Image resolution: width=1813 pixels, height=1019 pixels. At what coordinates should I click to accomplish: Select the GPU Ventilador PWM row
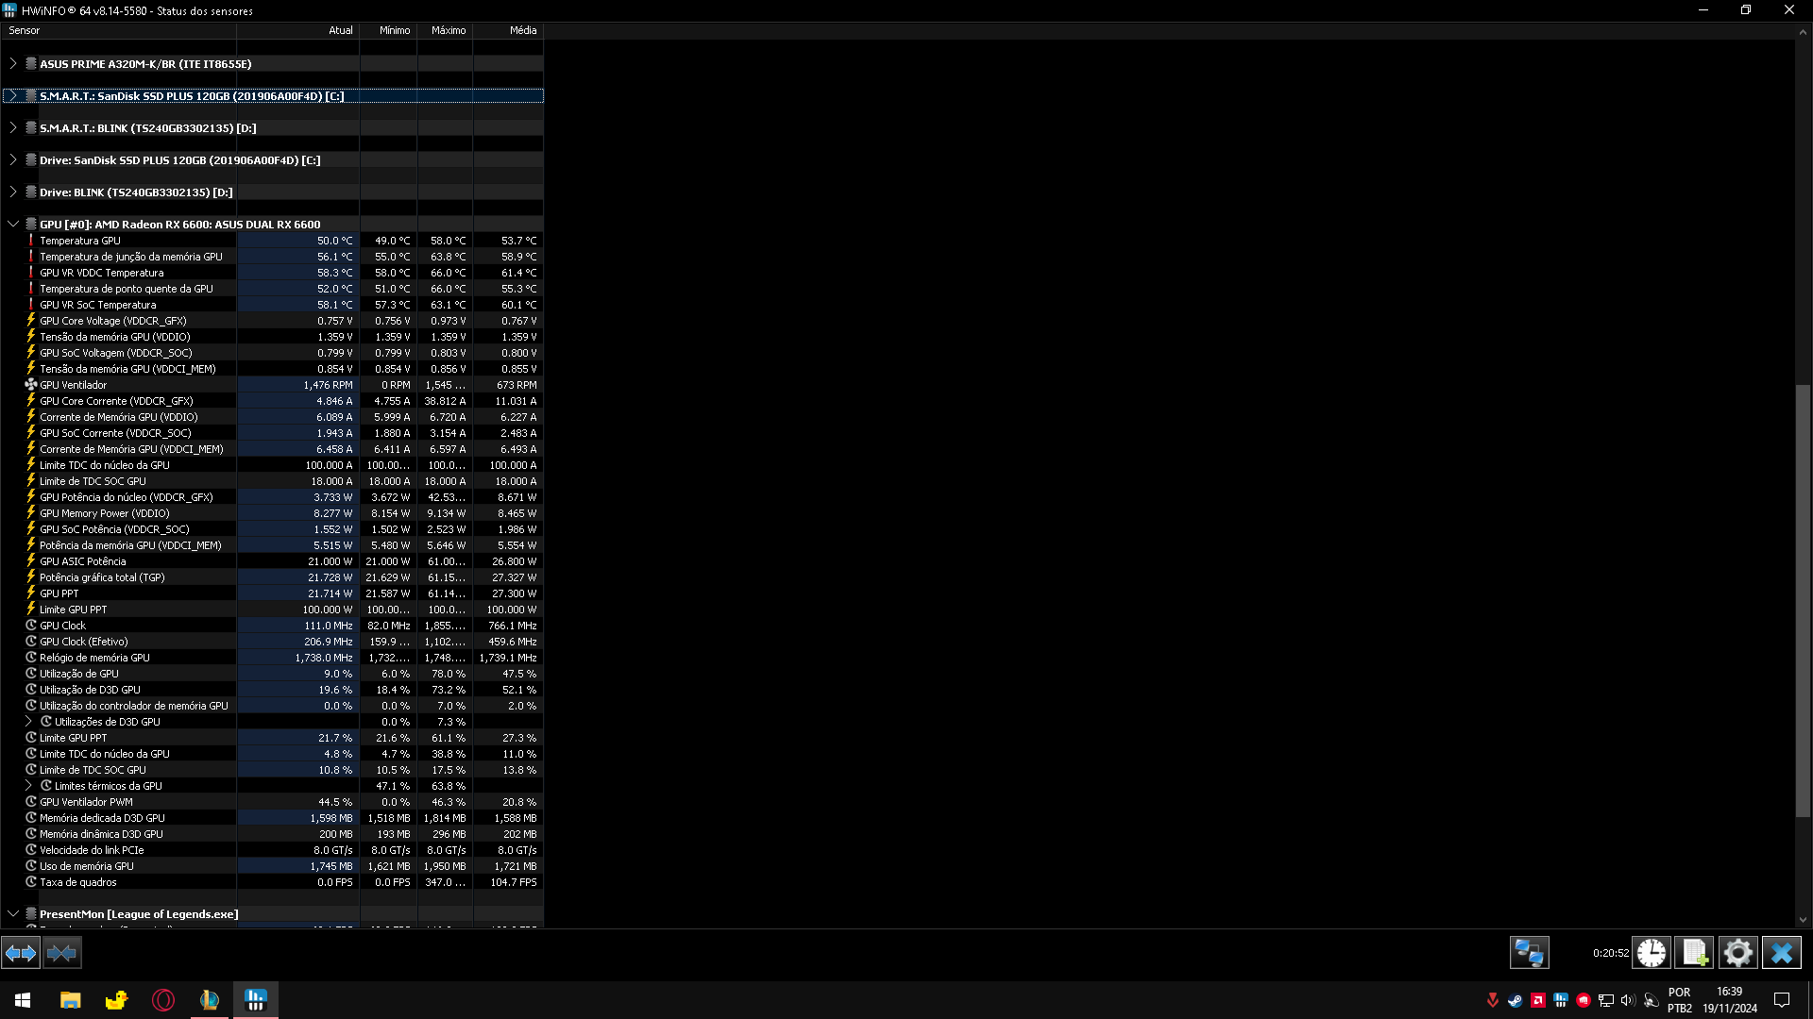tap(87, 802)
